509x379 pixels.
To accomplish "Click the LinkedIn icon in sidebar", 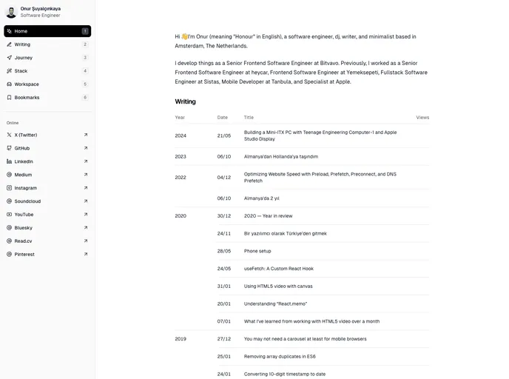I will tap(9, 161).
